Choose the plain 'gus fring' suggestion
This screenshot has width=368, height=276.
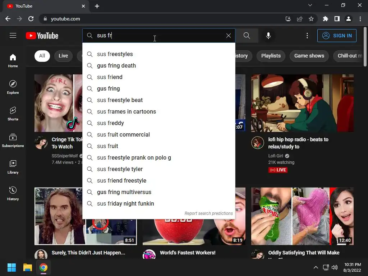point(158,89)
